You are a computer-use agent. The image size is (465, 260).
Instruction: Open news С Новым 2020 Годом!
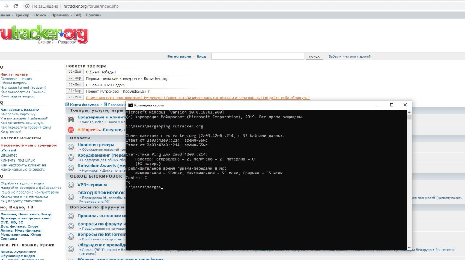105,85
